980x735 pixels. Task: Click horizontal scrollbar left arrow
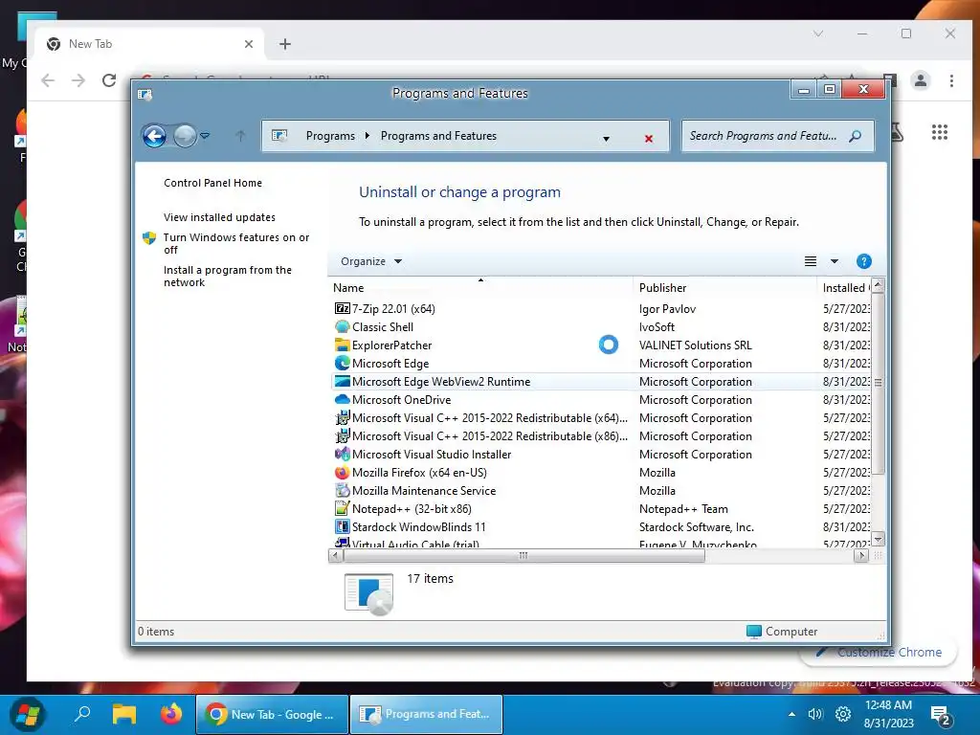tap(335, 555)
